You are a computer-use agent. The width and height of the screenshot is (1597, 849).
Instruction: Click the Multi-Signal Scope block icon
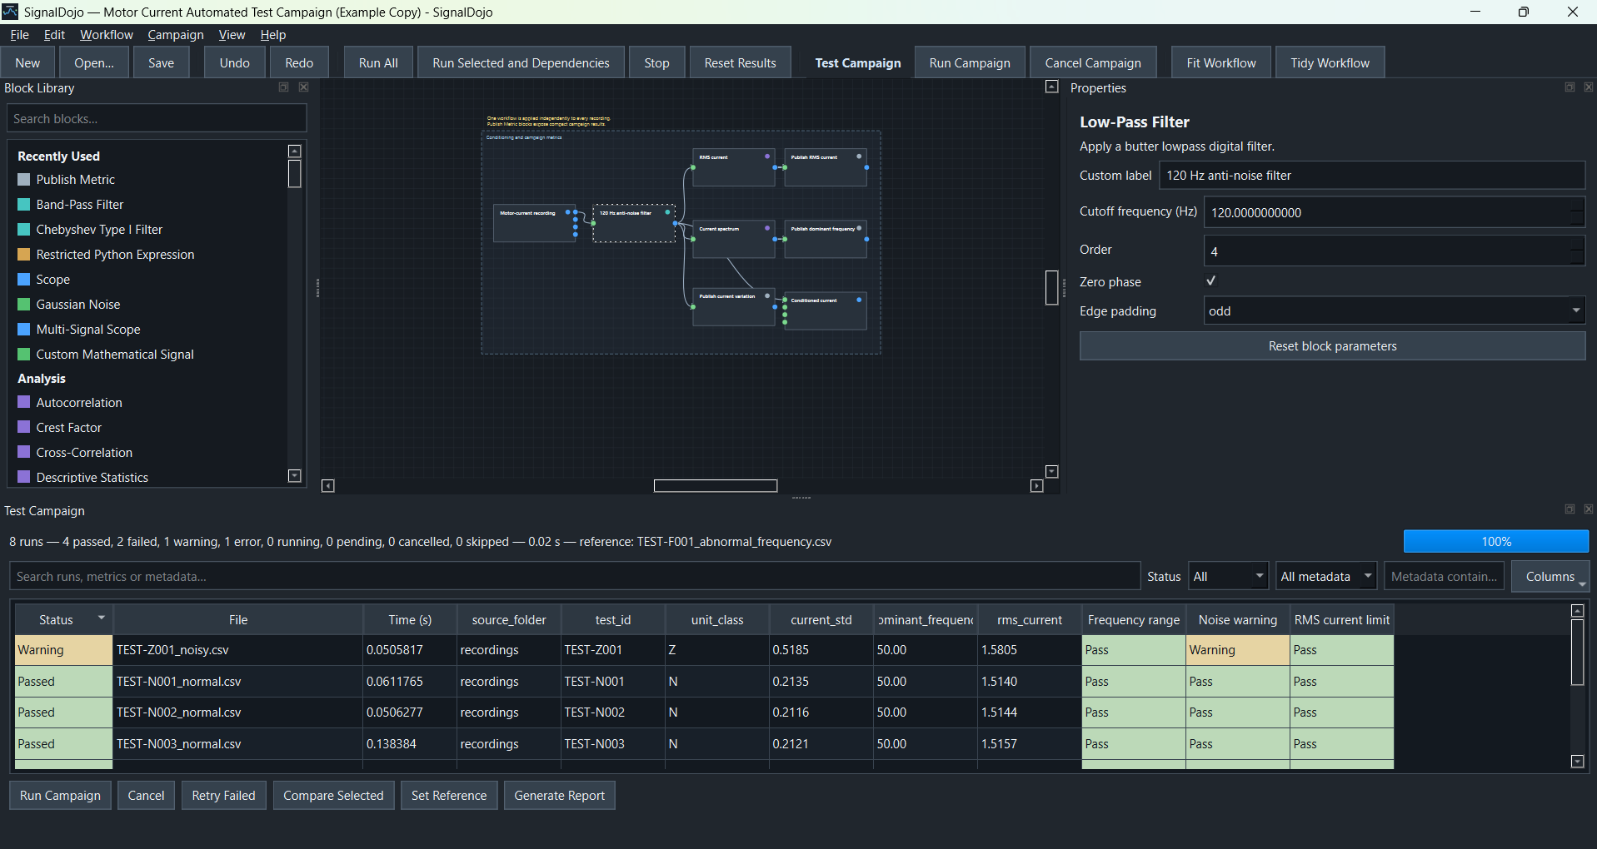(x=24, y=330)
